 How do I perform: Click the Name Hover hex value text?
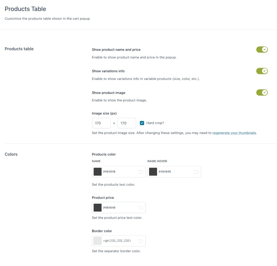click(x=165, y=172)
